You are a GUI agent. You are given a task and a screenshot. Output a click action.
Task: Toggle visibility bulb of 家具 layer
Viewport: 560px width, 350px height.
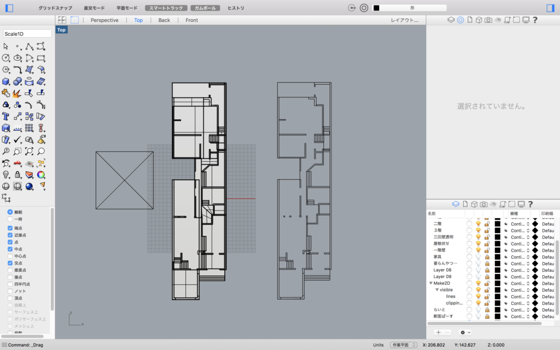(478, 257)
